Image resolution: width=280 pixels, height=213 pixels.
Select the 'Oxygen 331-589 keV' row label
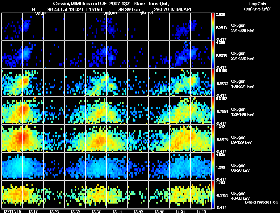tap(243, 28)
